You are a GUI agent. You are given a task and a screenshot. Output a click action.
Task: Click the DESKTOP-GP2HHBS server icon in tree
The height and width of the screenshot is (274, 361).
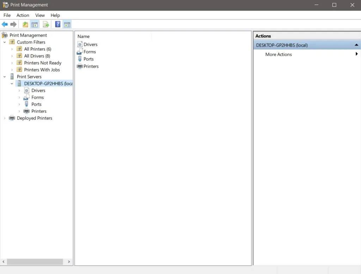[19, 83]
